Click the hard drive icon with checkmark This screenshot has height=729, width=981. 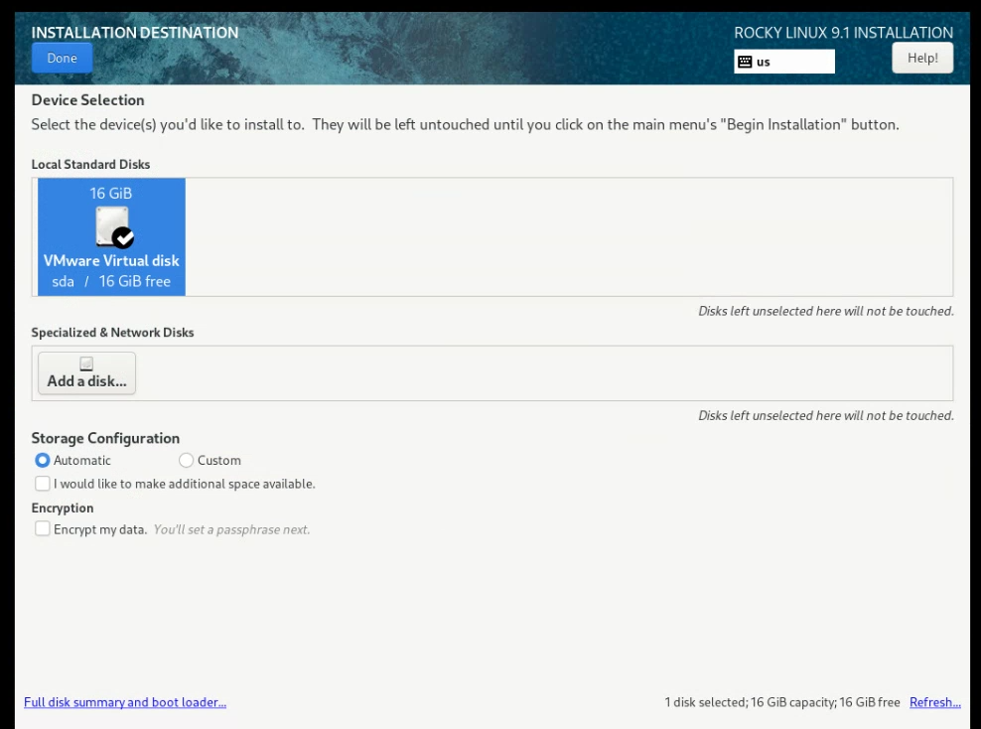tap(114, 226)
